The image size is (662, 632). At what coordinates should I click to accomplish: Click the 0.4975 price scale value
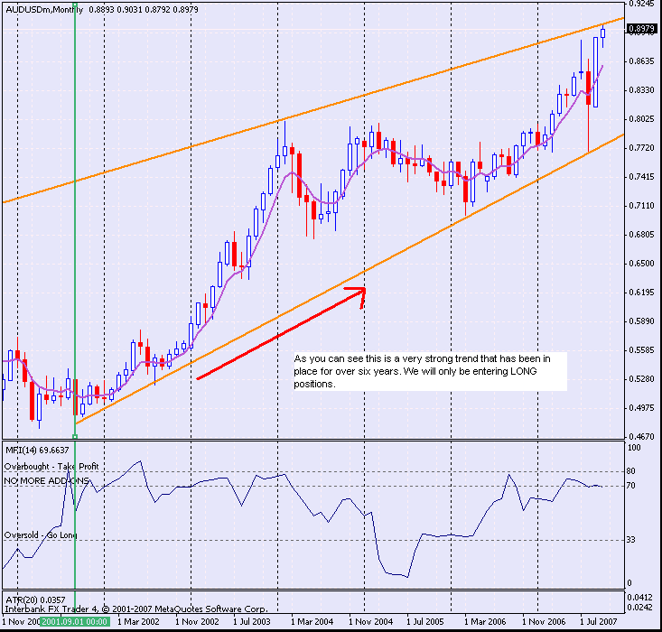point(642,408)
